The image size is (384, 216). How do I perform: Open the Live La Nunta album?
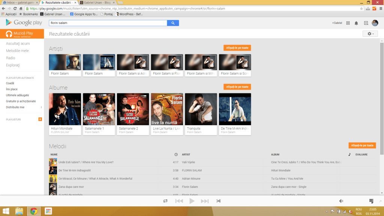pos(167,114)
